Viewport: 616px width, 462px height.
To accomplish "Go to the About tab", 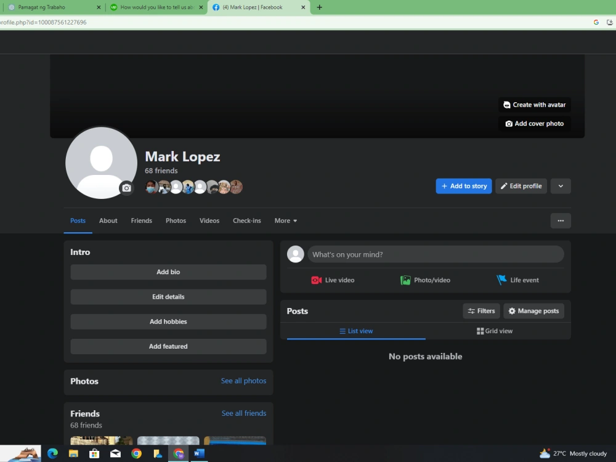I will click(108, 221).
